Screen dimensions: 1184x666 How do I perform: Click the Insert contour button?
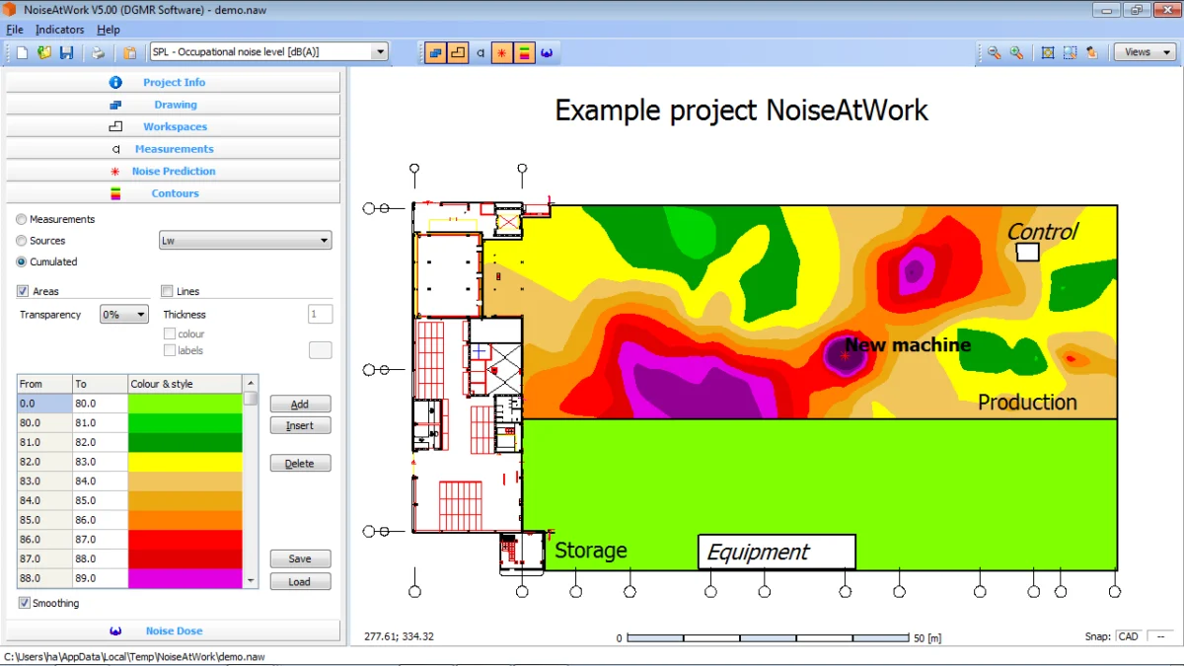(x=300, y=425)
